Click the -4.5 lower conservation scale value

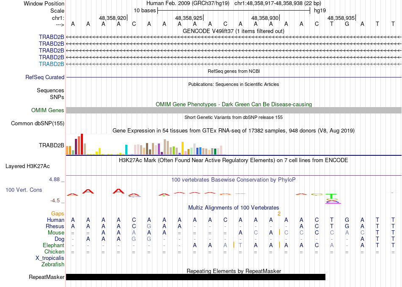coord(55,201)
